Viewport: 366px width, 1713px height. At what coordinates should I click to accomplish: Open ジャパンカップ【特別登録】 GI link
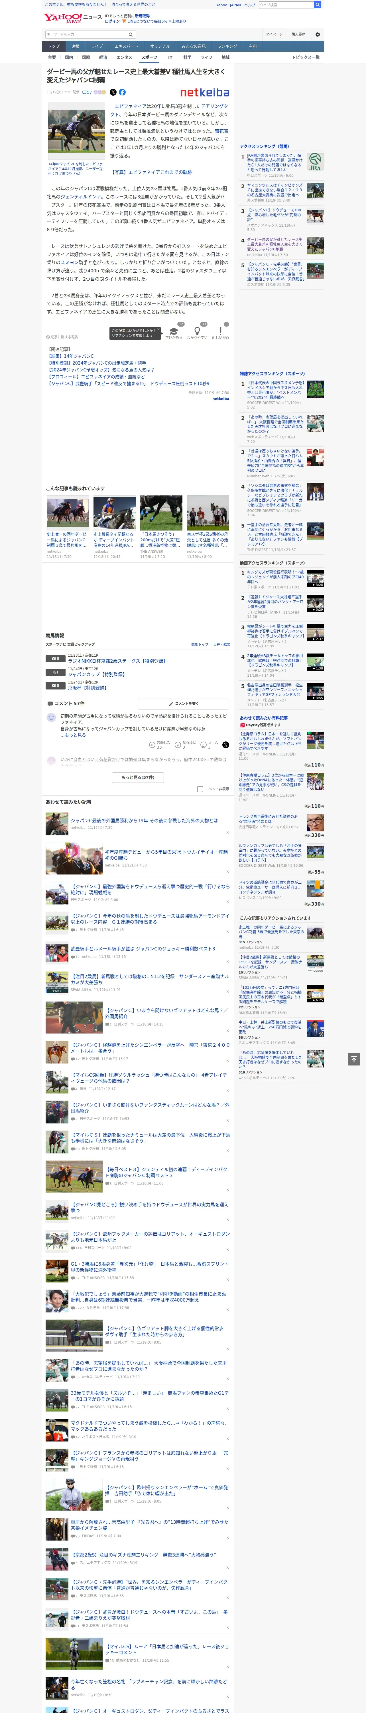(x=96, y=674)
